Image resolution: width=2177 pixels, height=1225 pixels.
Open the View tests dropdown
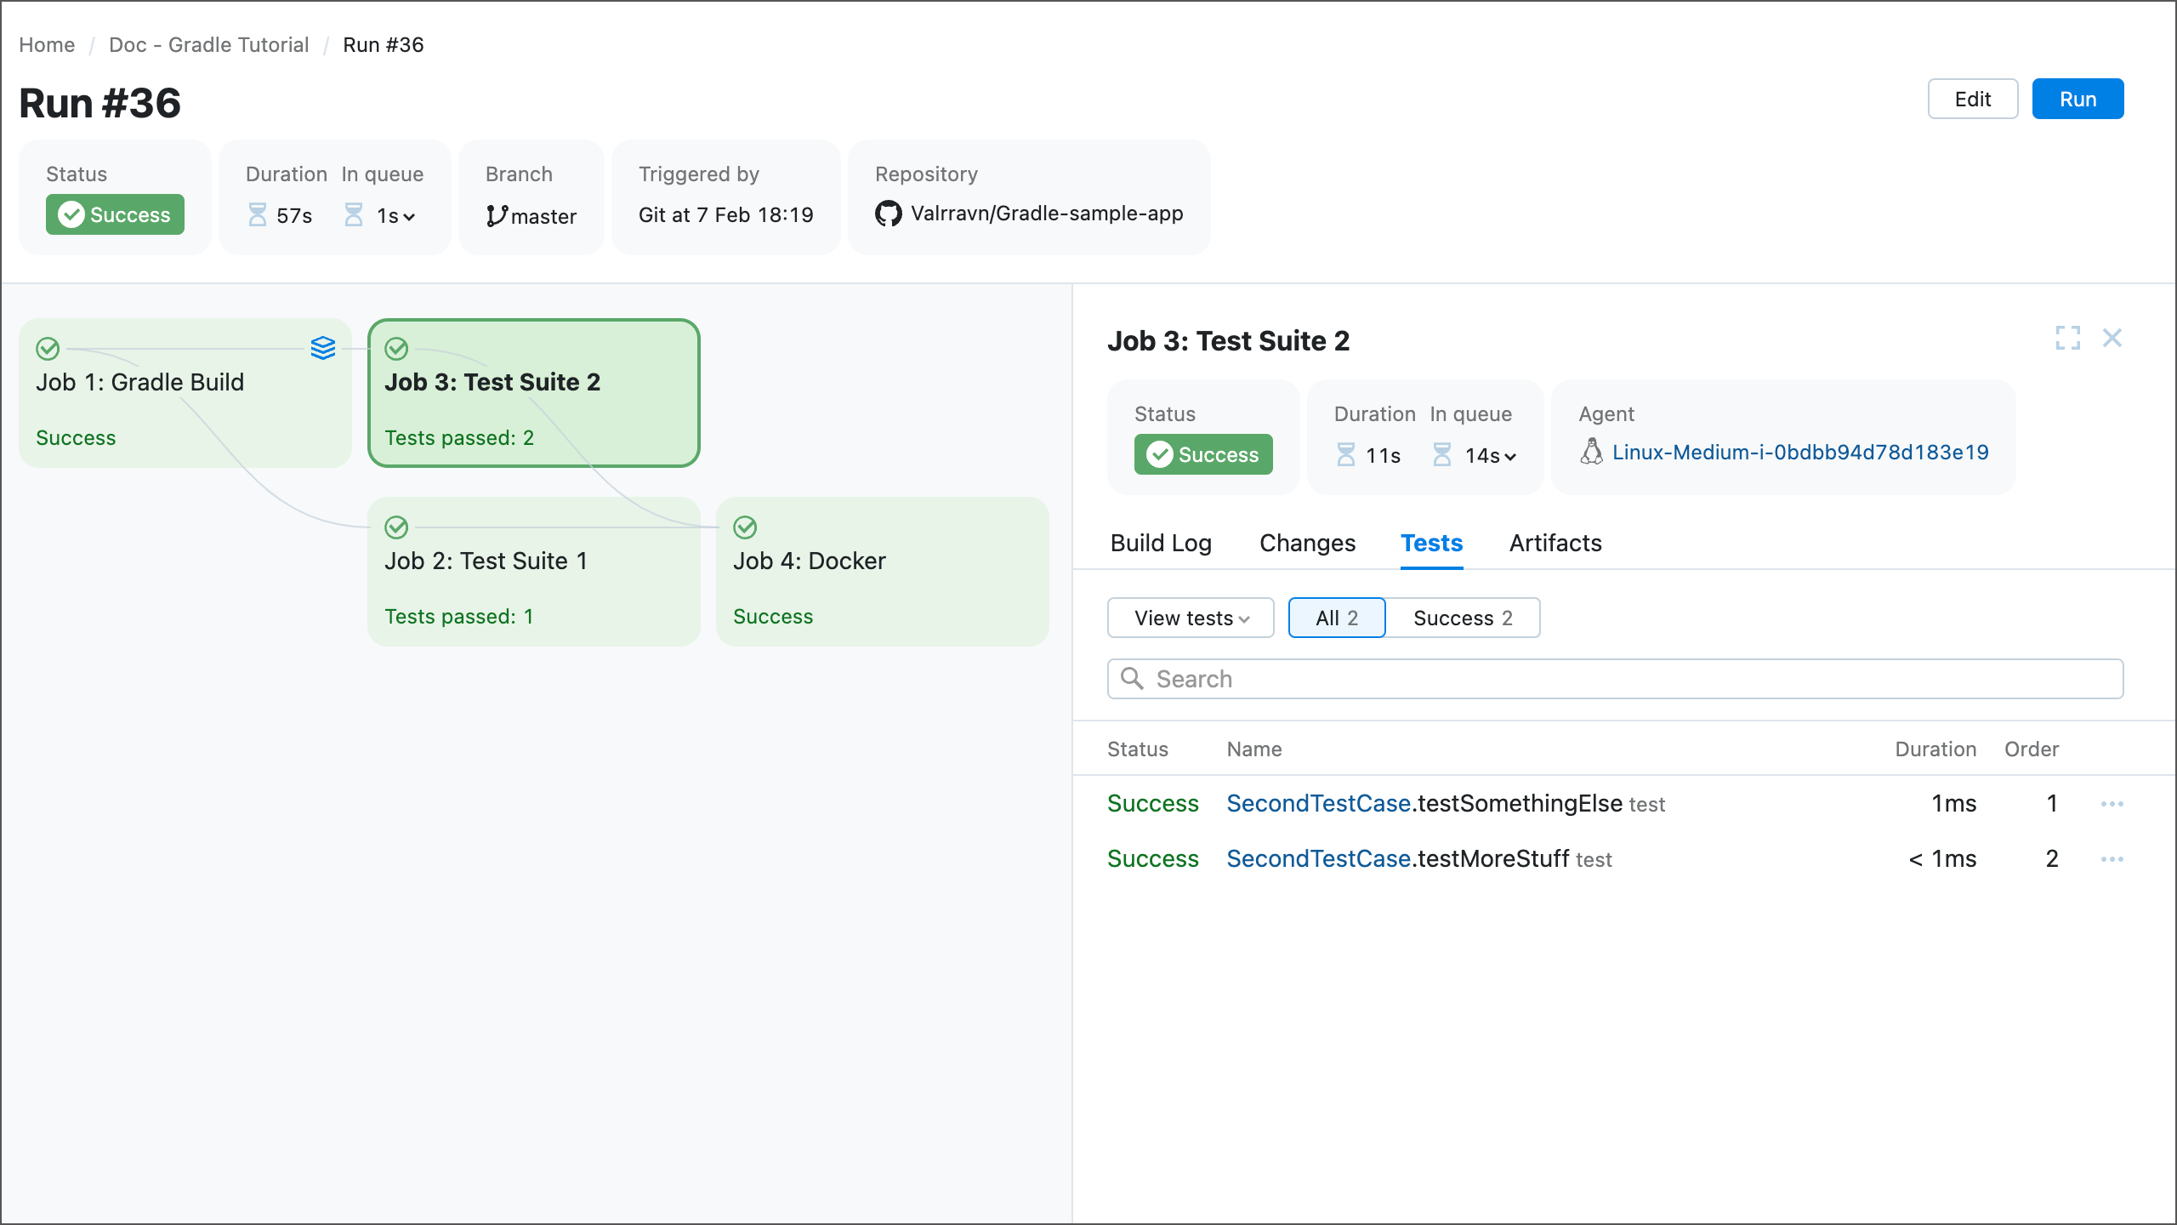1191,618
